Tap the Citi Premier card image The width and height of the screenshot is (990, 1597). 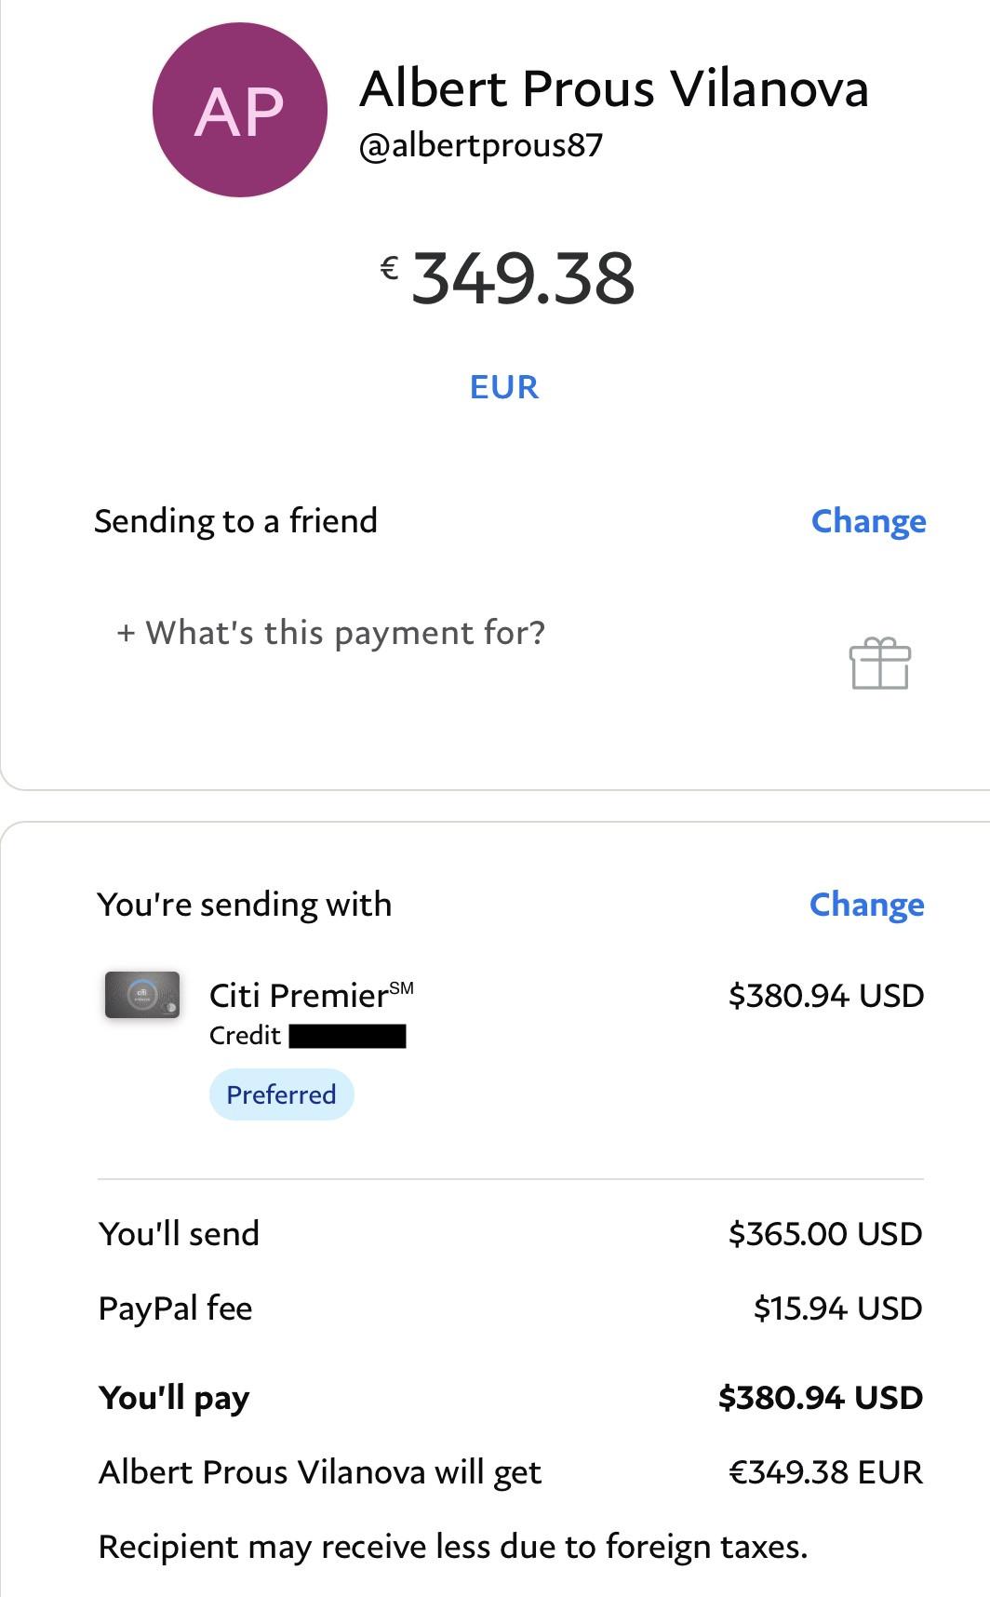click(x=142, y=995)
